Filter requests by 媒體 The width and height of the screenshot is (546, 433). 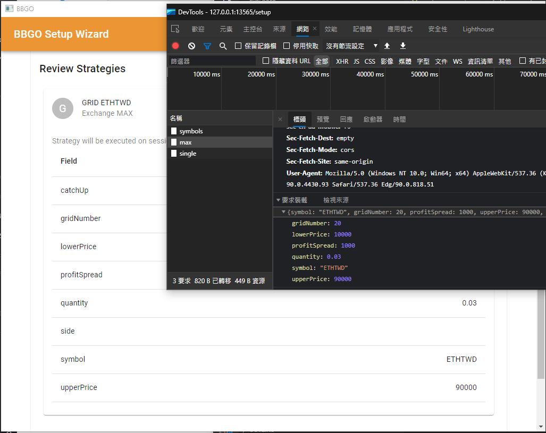click(x=405, y=61)
